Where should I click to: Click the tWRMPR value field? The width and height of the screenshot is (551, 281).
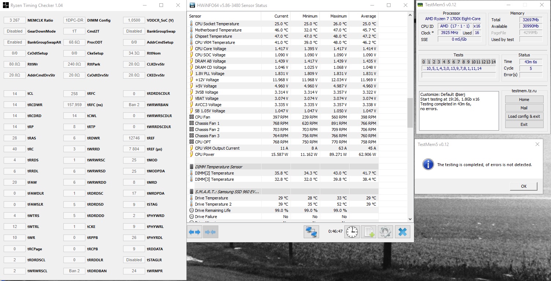tap(134, 271)
